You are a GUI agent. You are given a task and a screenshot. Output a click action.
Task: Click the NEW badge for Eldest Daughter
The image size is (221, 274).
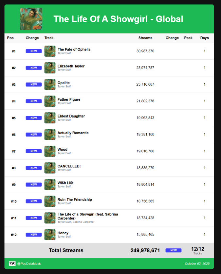tap(34, 118)
